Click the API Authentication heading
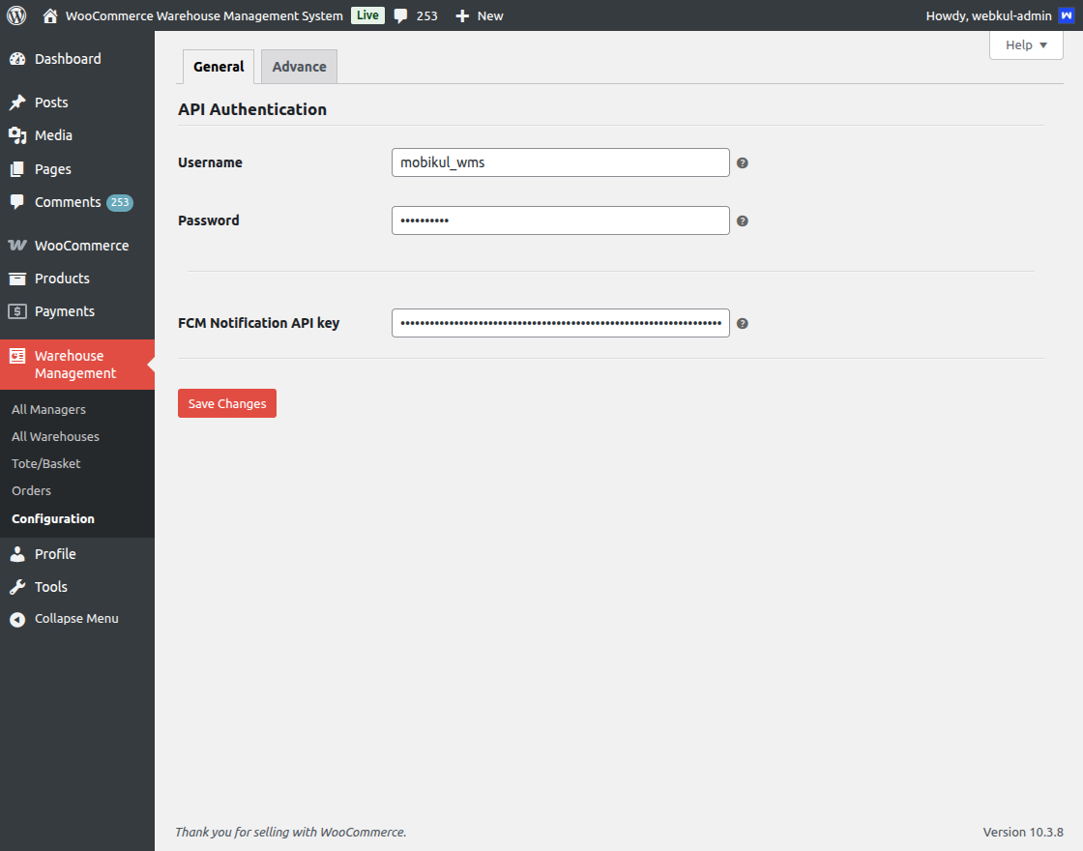Viewport: 1083px width, 851px height. pos(252,109)
